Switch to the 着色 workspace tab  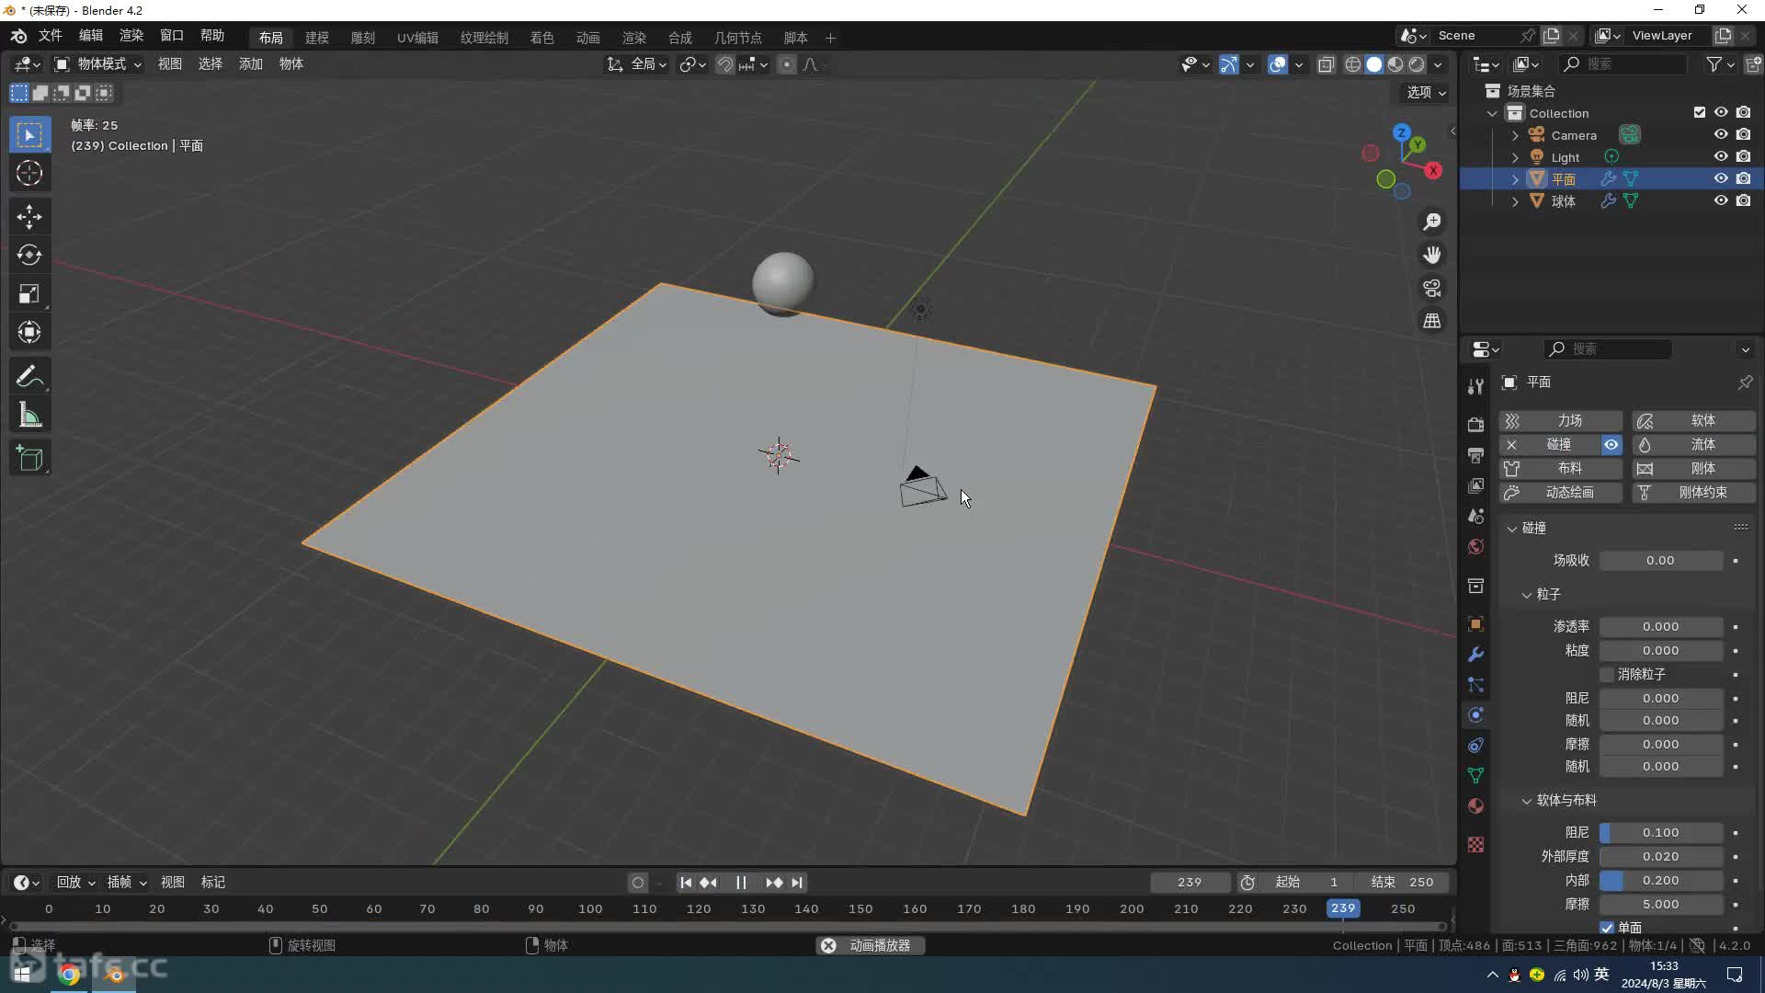click(x=542, y=38)
